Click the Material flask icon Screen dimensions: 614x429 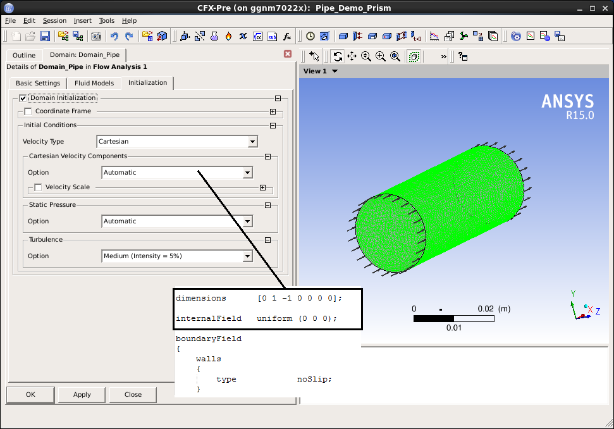click(x=214, y=37)
